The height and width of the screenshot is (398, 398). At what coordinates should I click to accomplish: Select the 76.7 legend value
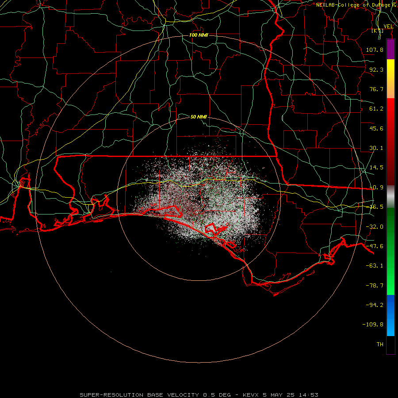pos(376,89)
